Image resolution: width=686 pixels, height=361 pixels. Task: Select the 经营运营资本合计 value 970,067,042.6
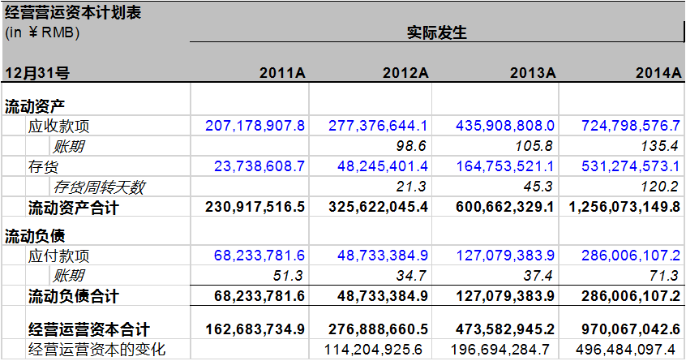[631, 329]
